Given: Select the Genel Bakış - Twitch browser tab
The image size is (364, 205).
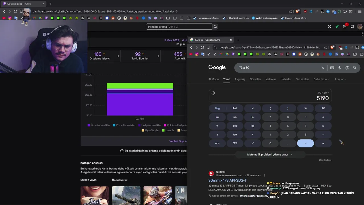Looking at the screenshot, I should pyautogui.click(x=23, y=4).
